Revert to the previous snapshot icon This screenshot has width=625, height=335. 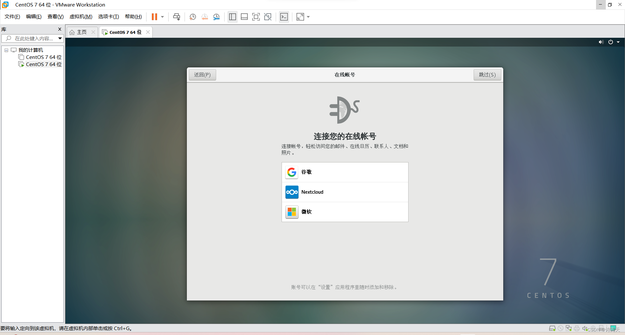click(x=204, y=17)
